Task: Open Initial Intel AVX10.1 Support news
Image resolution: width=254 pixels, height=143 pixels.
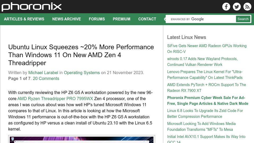Action: [206, 138]
